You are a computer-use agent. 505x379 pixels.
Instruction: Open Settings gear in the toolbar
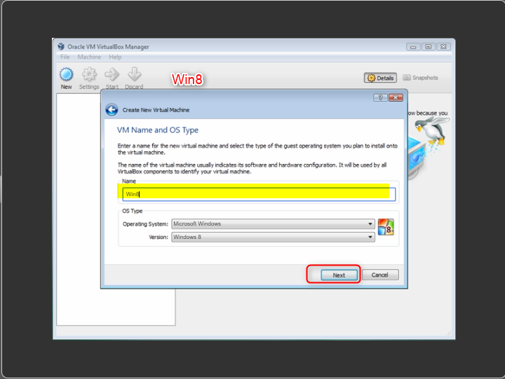[x=89, y=74]
